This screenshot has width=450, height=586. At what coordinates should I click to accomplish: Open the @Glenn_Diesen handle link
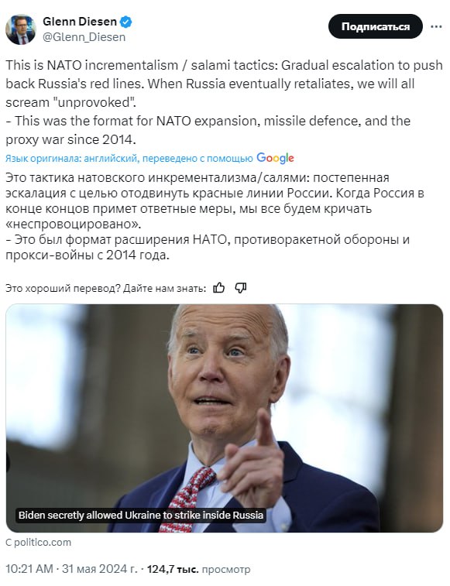click(84, 37)
